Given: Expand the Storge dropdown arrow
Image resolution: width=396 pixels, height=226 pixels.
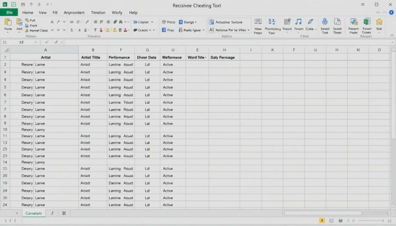Looking at the screenshot, I should tap(196, 22).
